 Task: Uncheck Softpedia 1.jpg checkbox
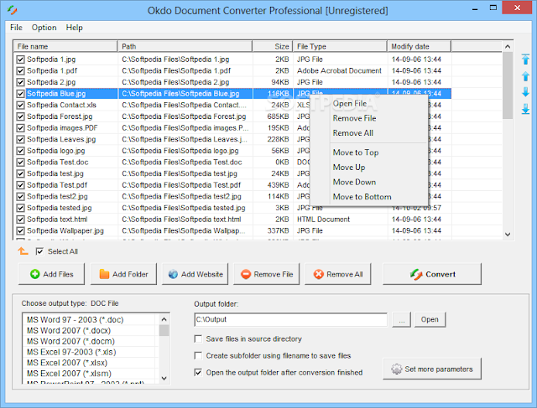pos(20,59)
